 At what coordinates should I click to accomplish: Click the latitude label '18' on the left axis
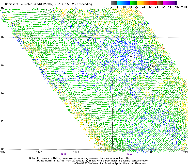[x=2, y=37]
